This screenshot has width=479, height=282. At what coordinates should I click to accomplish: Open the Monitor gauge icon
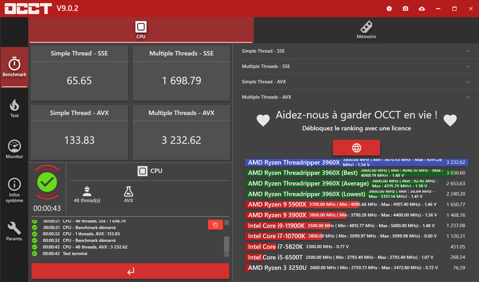pyautogui.click(x=14, y=149)
